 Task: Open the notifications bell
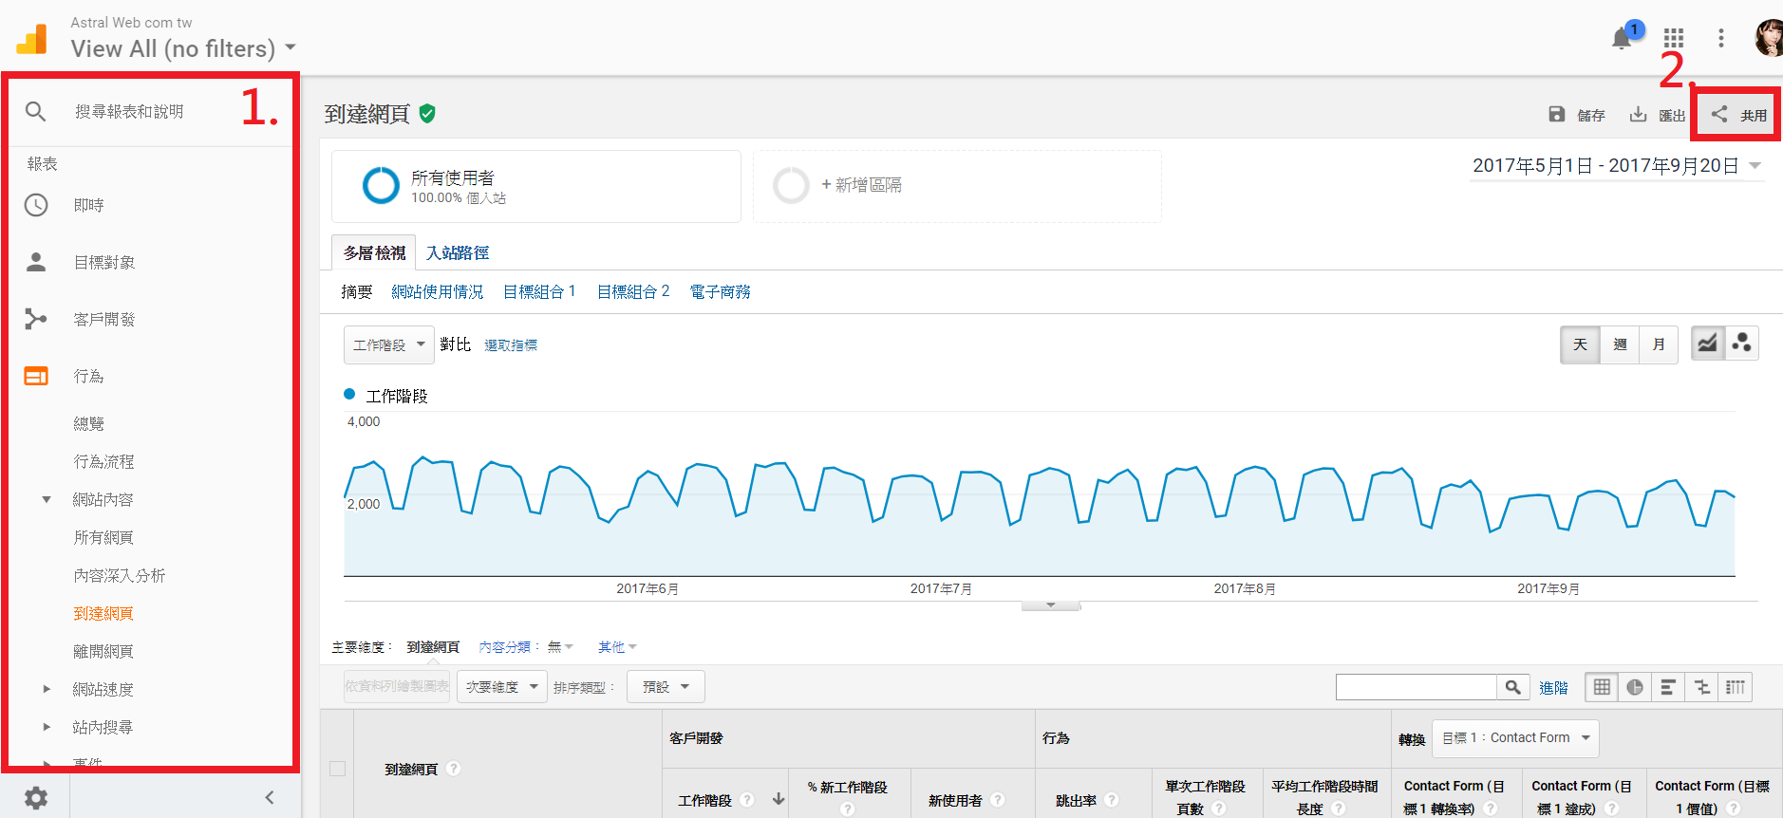[1623, 38]
